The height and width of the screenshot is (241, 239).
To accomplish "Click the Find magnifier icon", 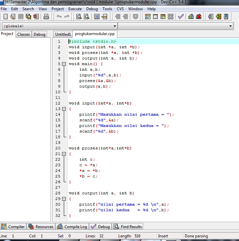I will (x=79, y=17).
